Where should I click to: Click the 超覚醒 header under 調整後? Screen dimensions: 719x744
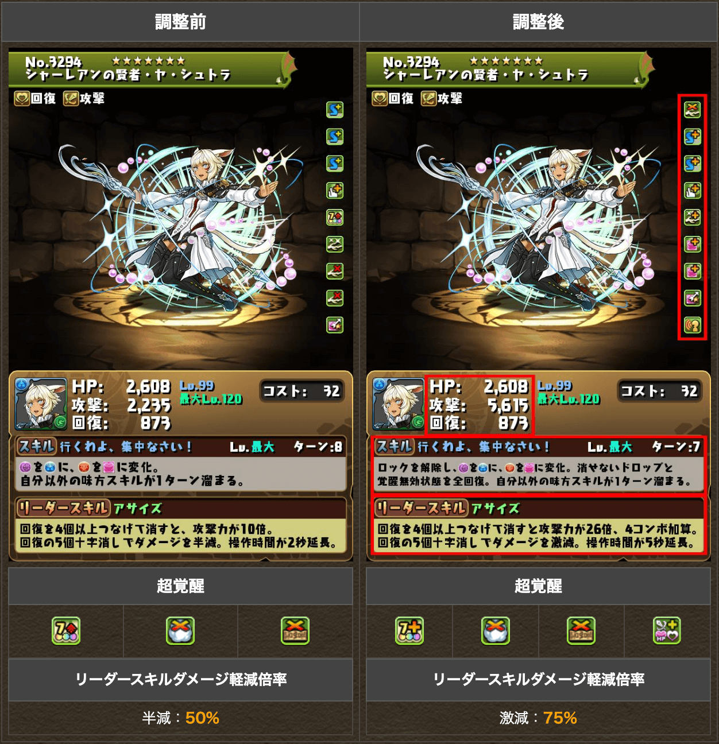coord(539,586)
